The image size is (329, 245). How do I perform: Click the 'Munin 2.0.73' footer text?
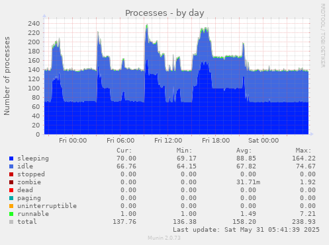click(164, 238)
